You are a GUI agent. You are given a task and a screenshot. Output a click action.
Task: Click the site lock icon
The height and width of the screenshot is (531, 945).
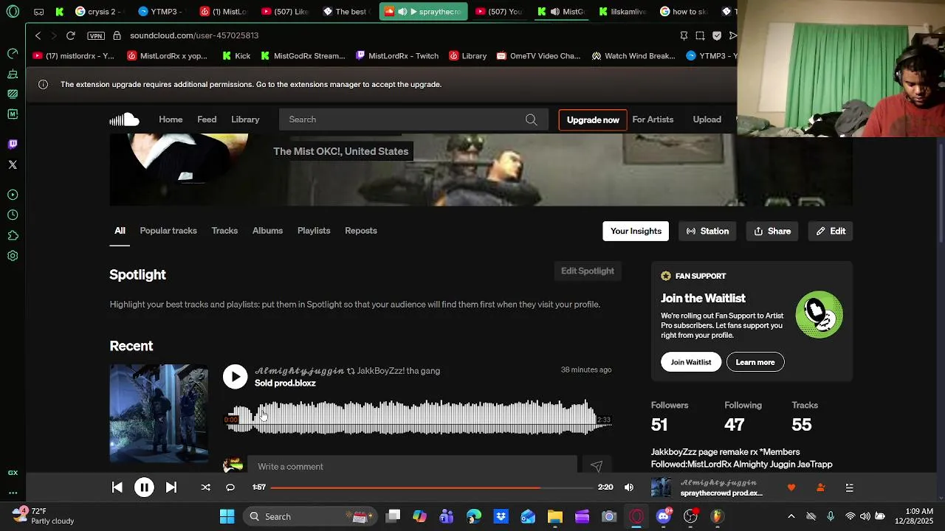(x=117, y=35)
